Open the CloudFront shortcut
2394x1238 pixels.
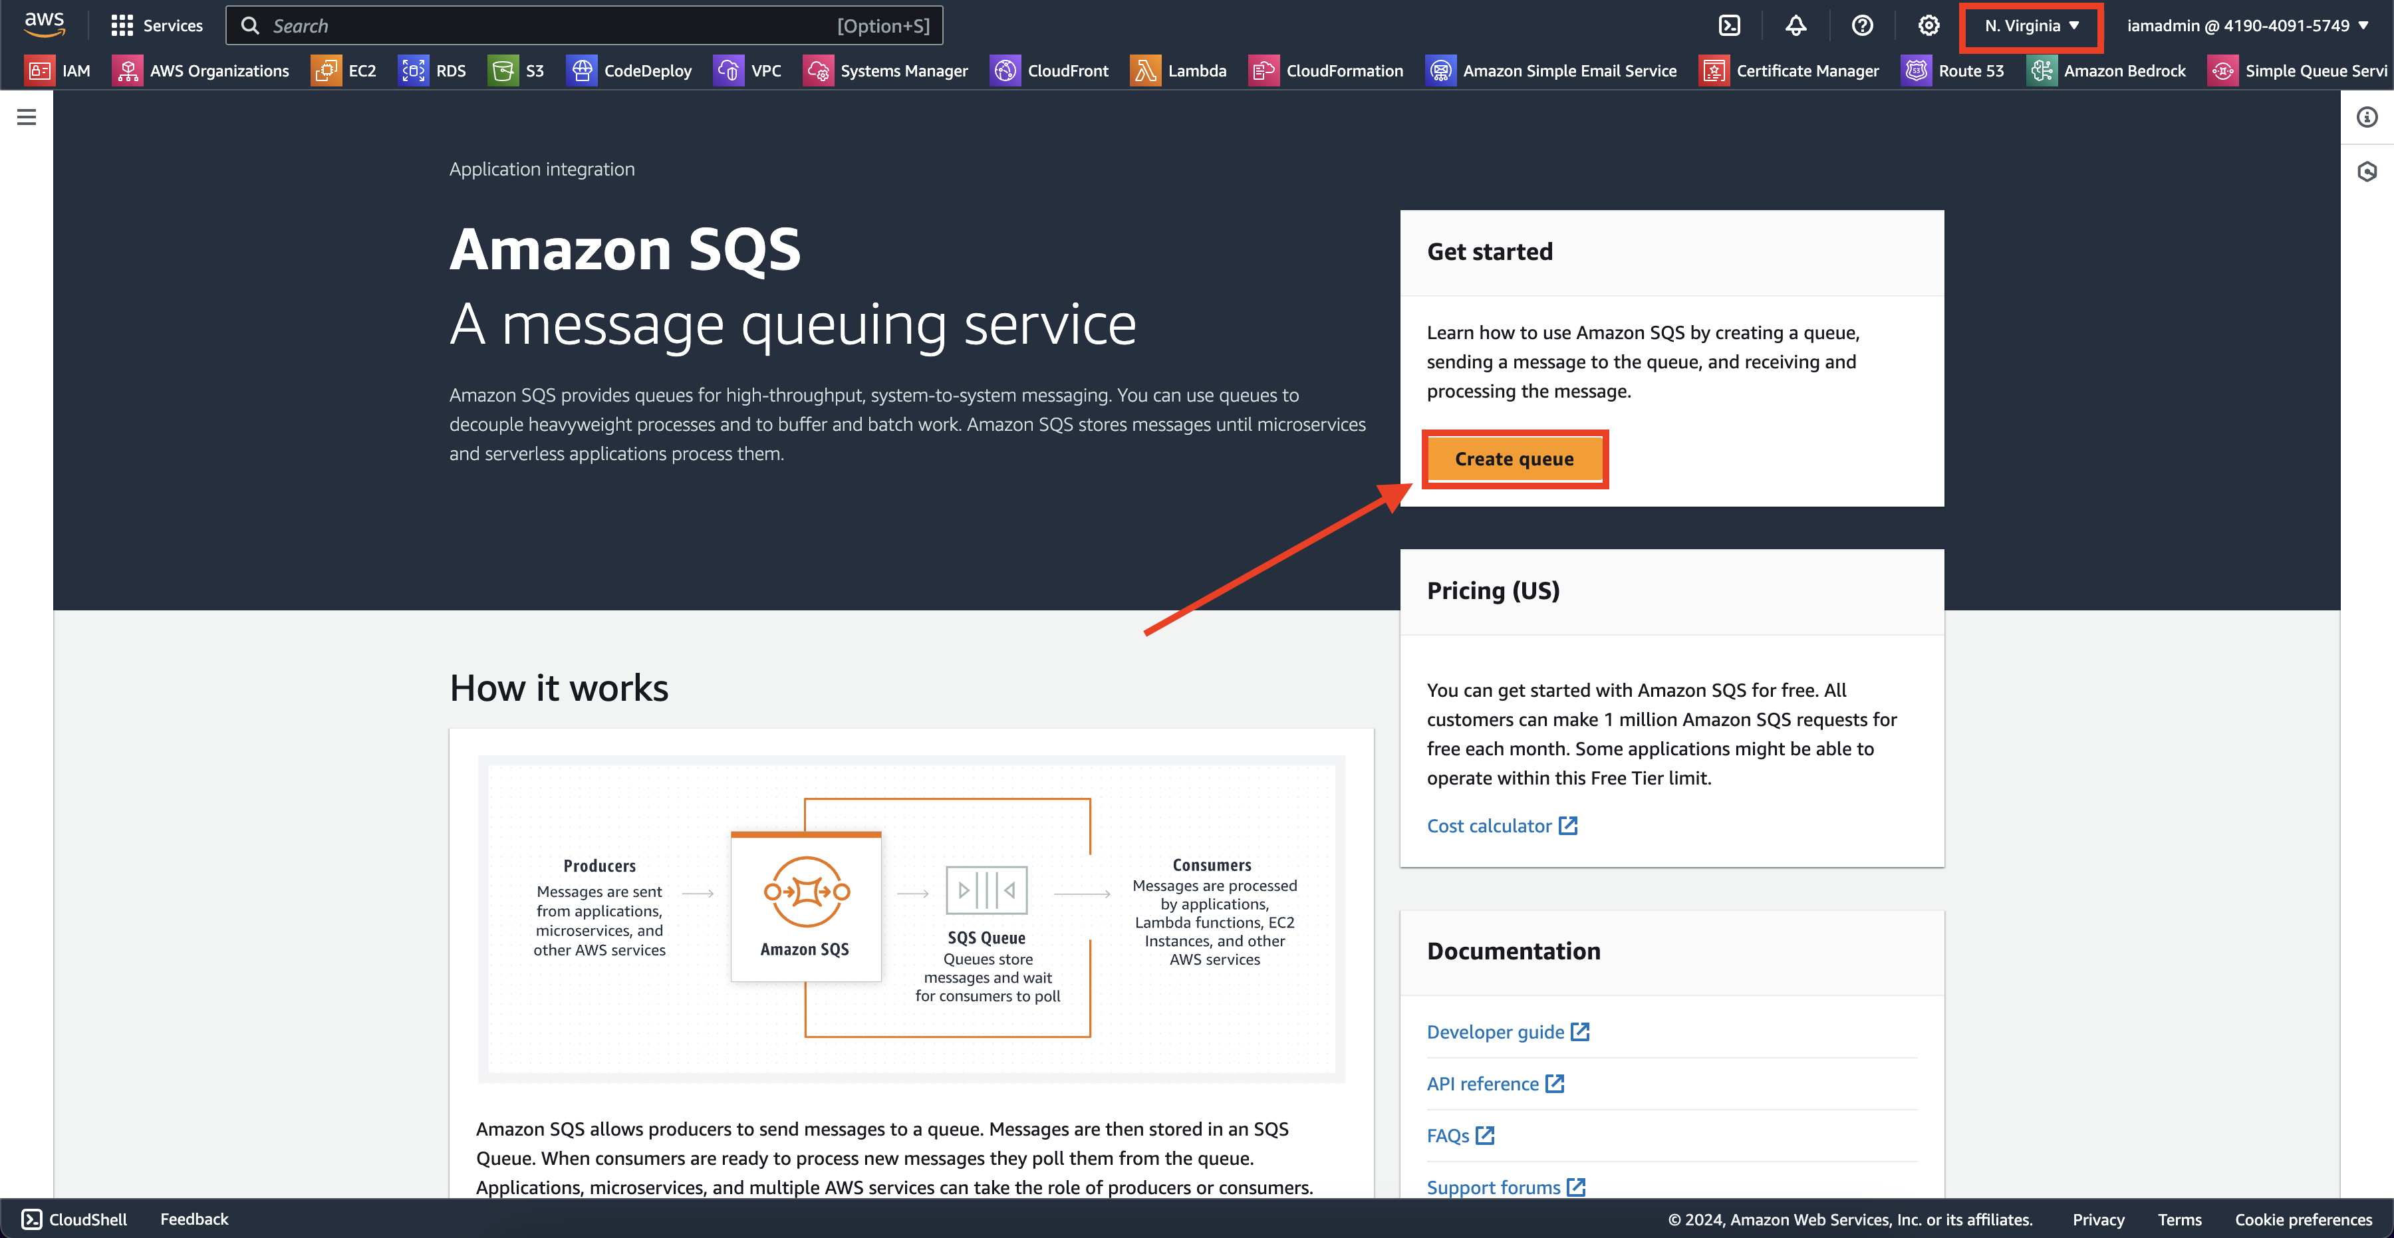1049,70
